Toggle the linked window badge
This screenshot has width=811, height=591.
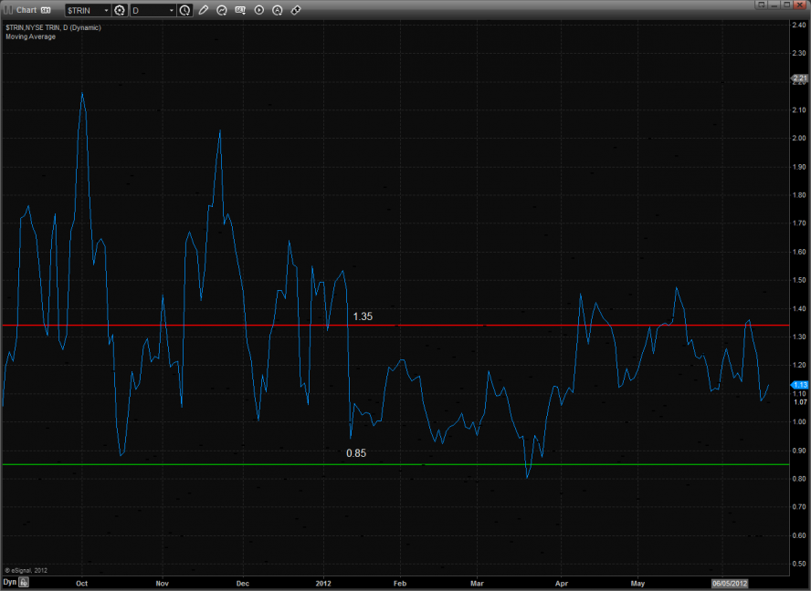pyautogui.click(x=46, y=10)
